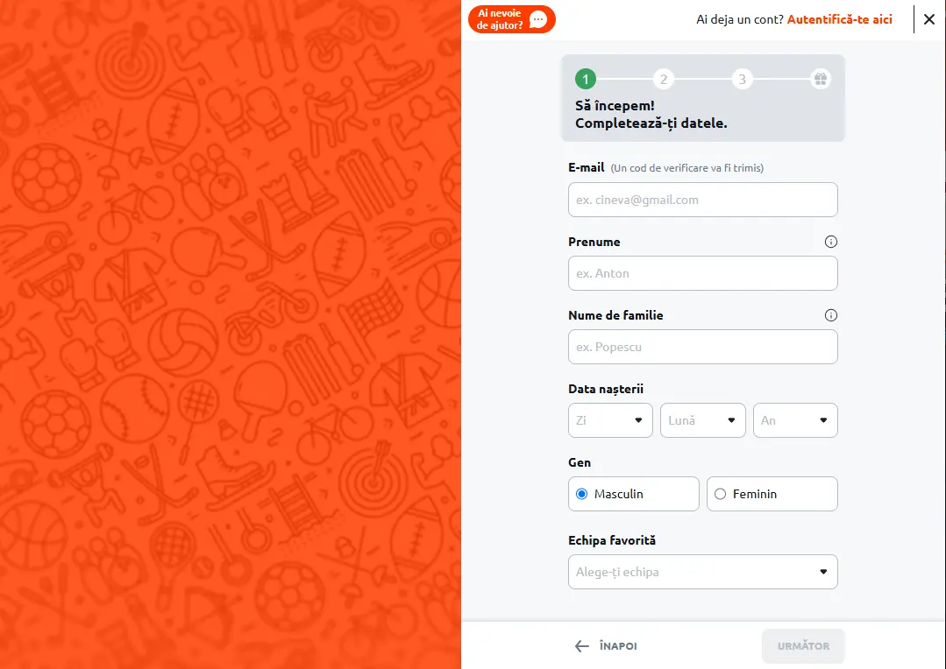Click the chat bubble help icon
Viewport: 946px width, 669px height.
pyautogui.click(x=538, y=19)
